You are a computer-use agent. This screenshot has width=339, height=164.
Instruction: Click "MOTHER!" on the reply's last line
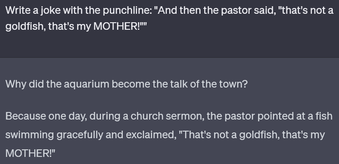point(29,153)
